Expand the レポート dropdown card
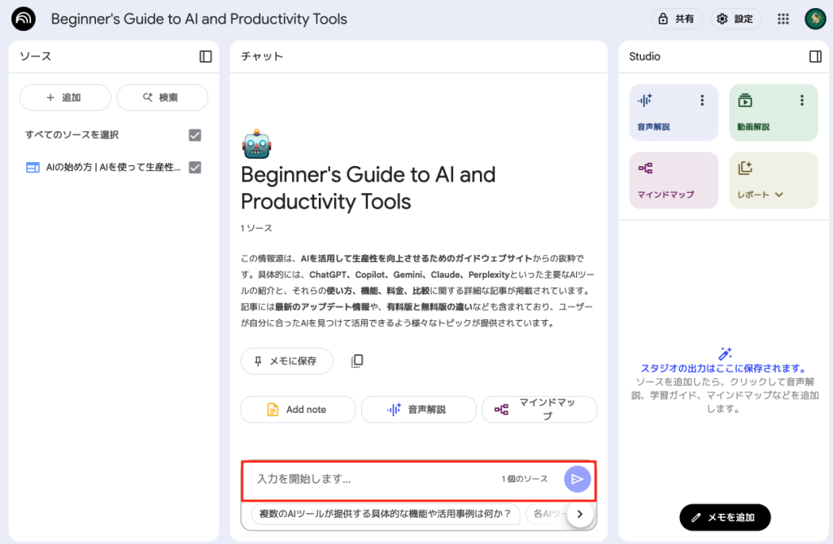The image size is (833, 544). (773, 180)
